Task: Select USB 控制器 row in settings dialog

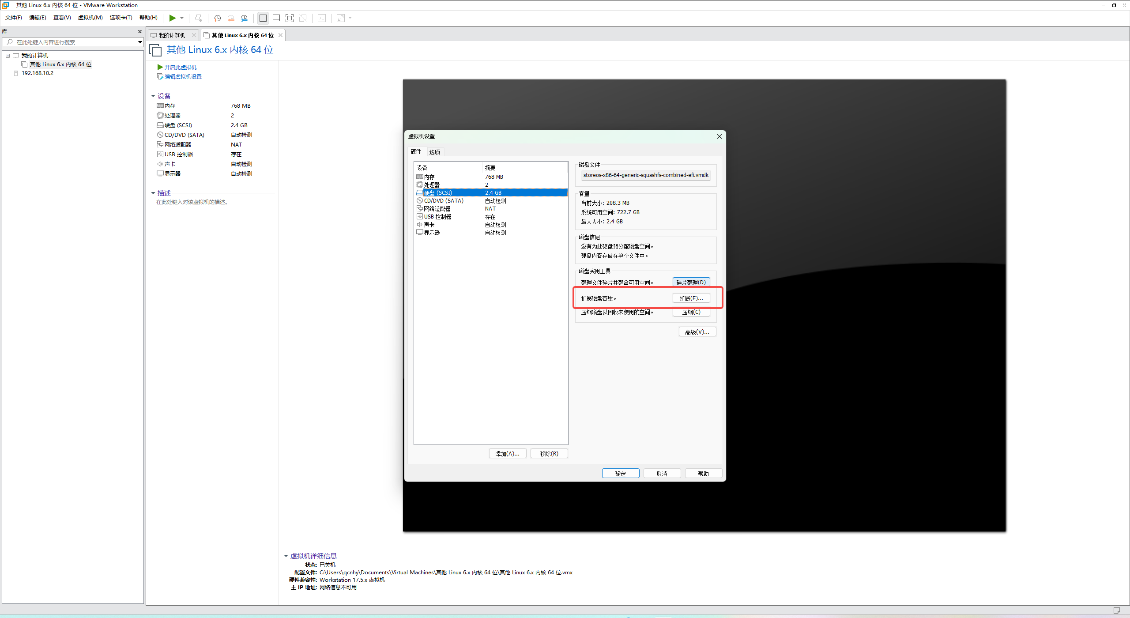Action: [x=491, y=217]
